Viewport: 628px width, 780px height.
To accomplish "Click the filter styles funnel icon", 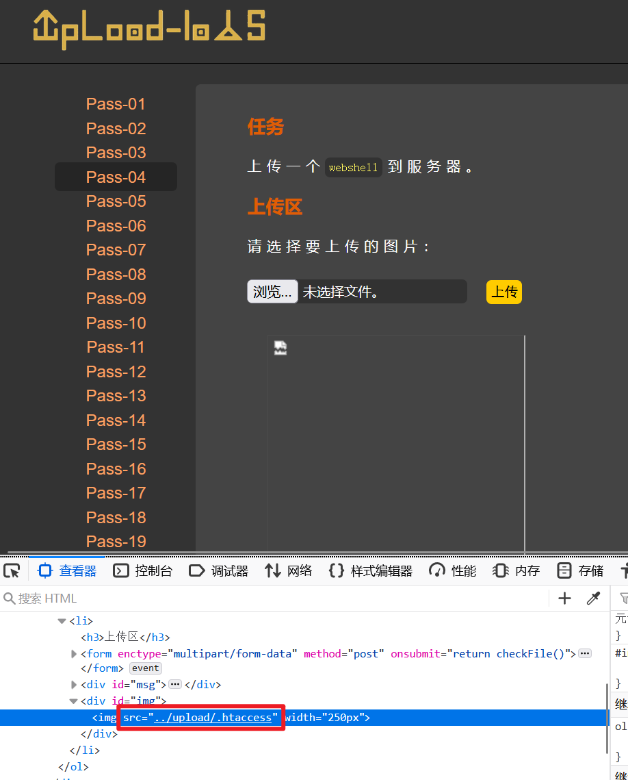I will point(623,598).
